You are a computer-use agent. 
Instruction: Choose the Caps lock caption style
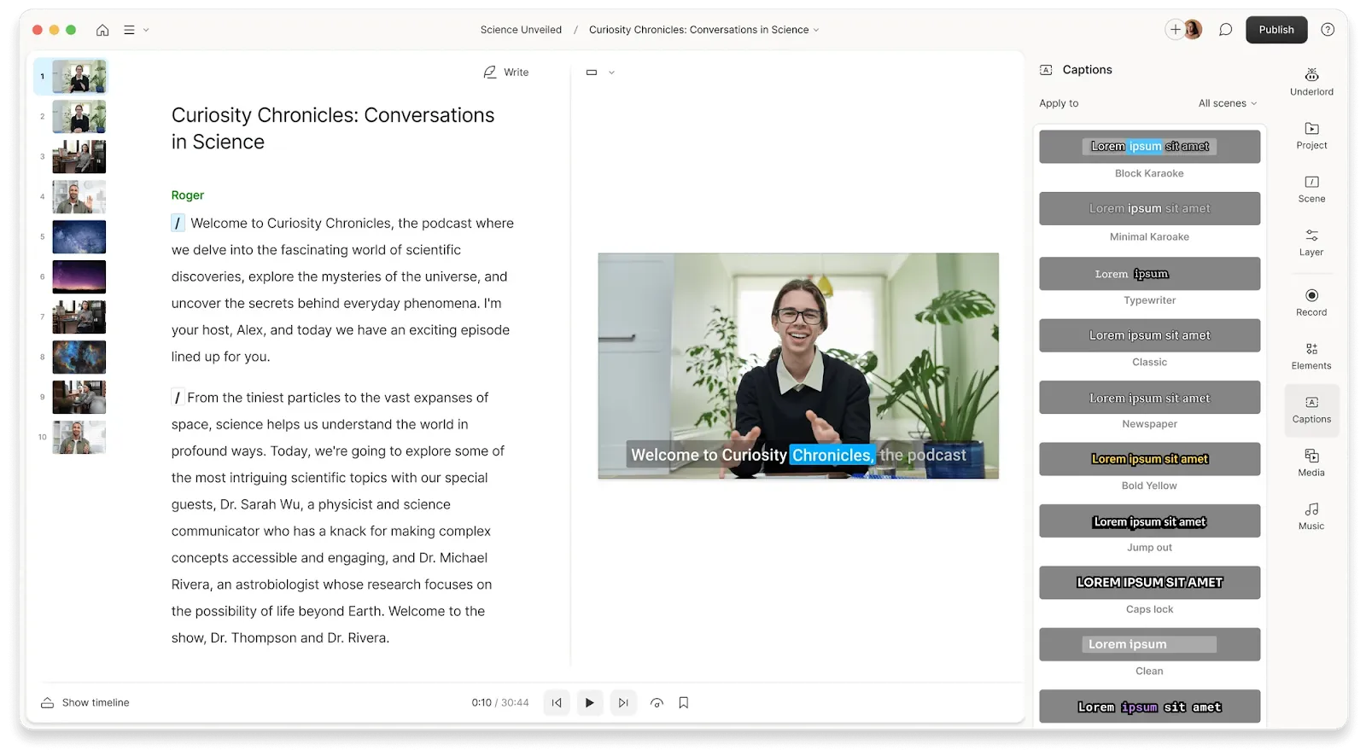[1149, 583]
